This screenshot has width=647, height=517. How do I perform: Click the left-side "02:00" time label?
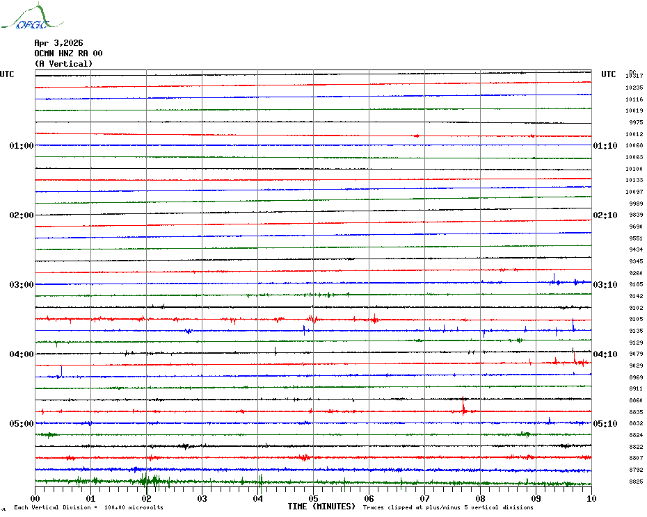coord(22,215)
